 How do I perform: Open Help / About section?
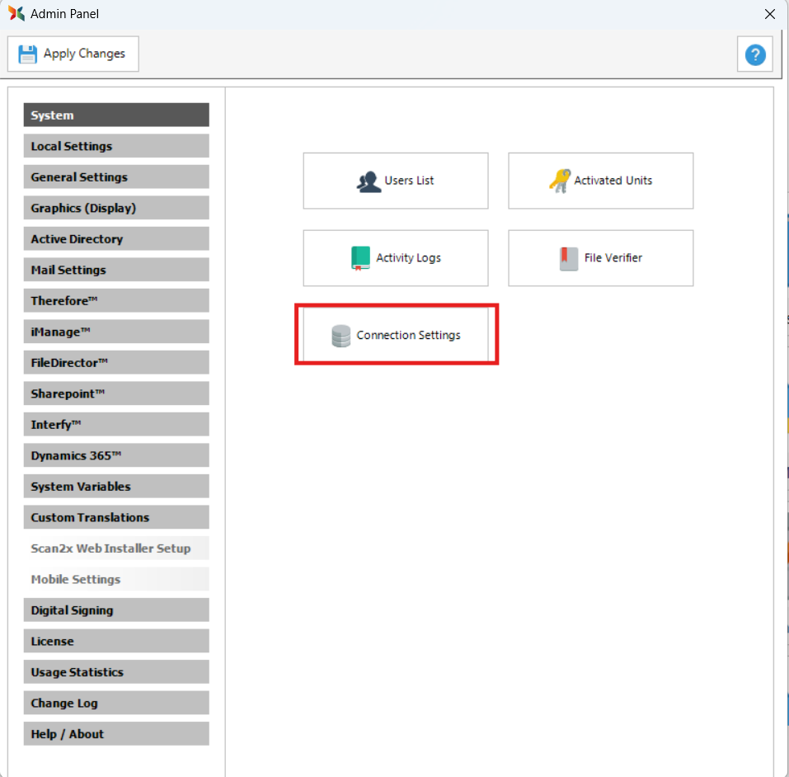[x=116, y=734]
